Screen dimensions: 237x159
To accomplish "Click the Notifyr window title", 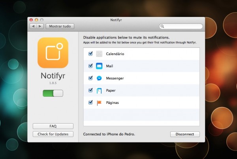I will point(116,20).
